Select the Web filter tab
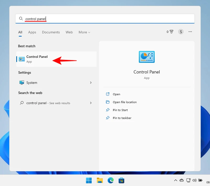Screen dimensions: 210x186 click(x=69, y=32)
